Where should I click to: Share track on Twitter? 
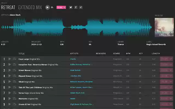click(71, 7)
